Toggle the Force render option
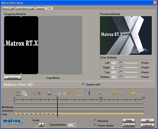Screen dimensions: 158x129 (95, 126)
